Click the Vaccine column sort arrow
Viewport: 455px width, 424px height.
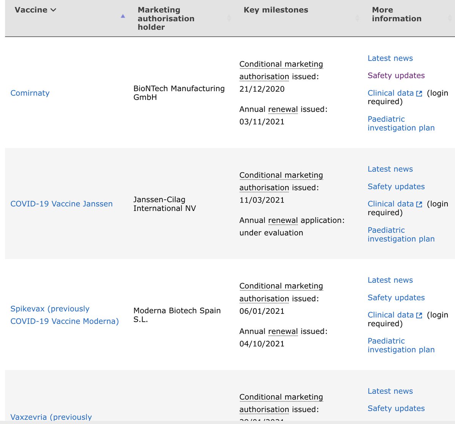click(x=122, y=16)
